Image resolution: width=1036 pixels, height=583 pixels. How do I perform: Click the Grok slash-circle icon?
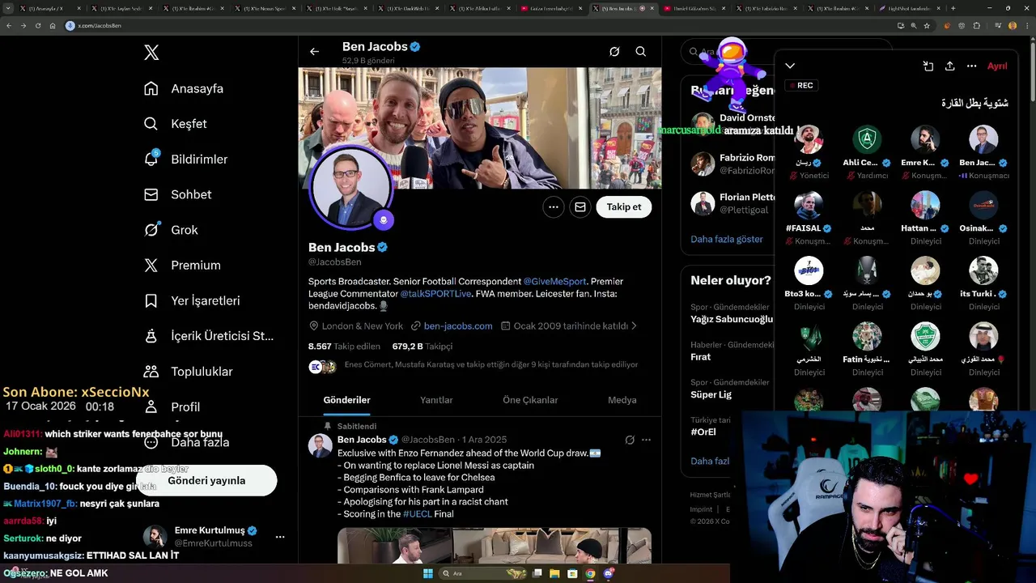pos(151,230)
